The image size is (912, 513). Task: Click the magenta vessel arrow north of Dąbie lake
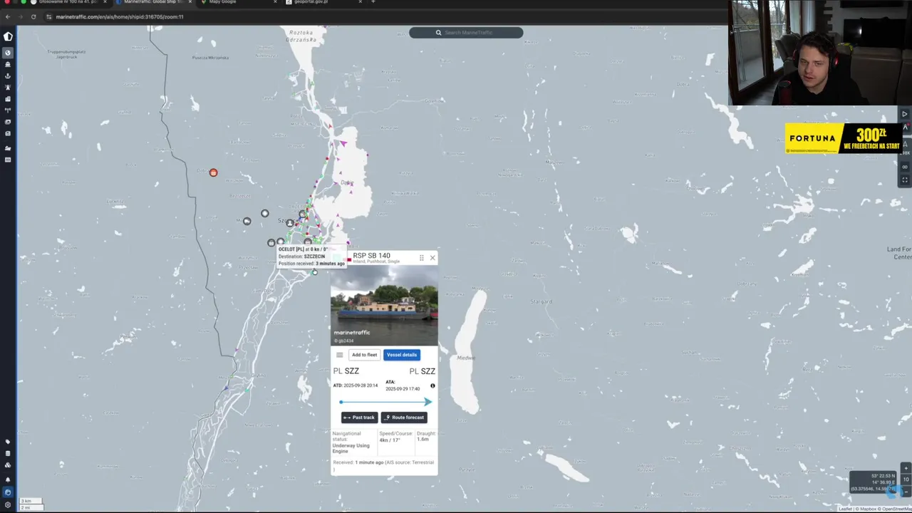click(x=343, y=144)
